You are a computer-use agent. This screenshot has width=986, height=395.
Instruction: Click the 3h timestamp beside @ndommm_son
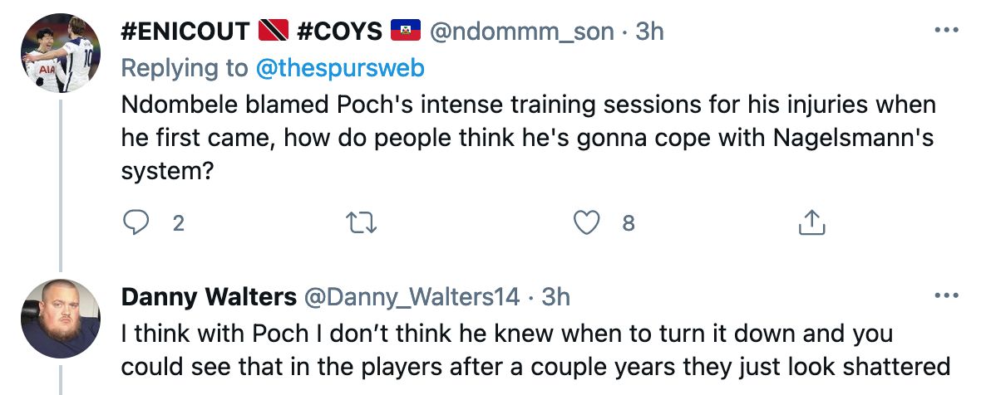tap(649, 32)
